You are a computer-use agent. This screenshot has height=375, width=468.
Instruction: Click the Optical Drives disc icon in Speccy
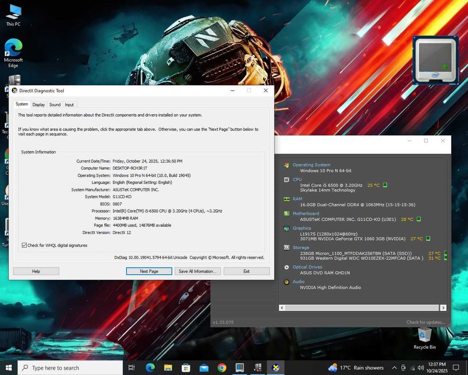[x=287, y=267]
